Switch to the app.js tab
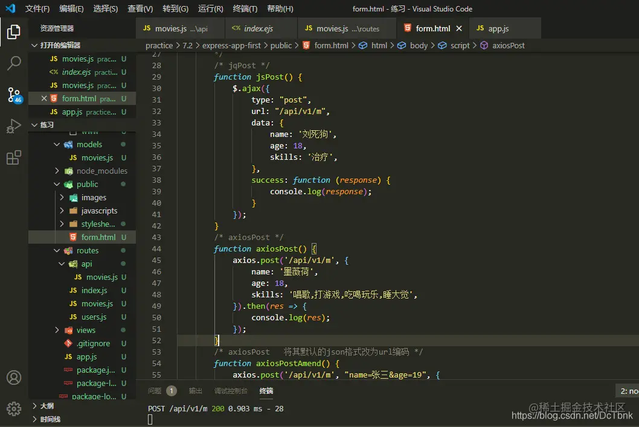This screenshot has width=639, height=427. tap(506, 28)
